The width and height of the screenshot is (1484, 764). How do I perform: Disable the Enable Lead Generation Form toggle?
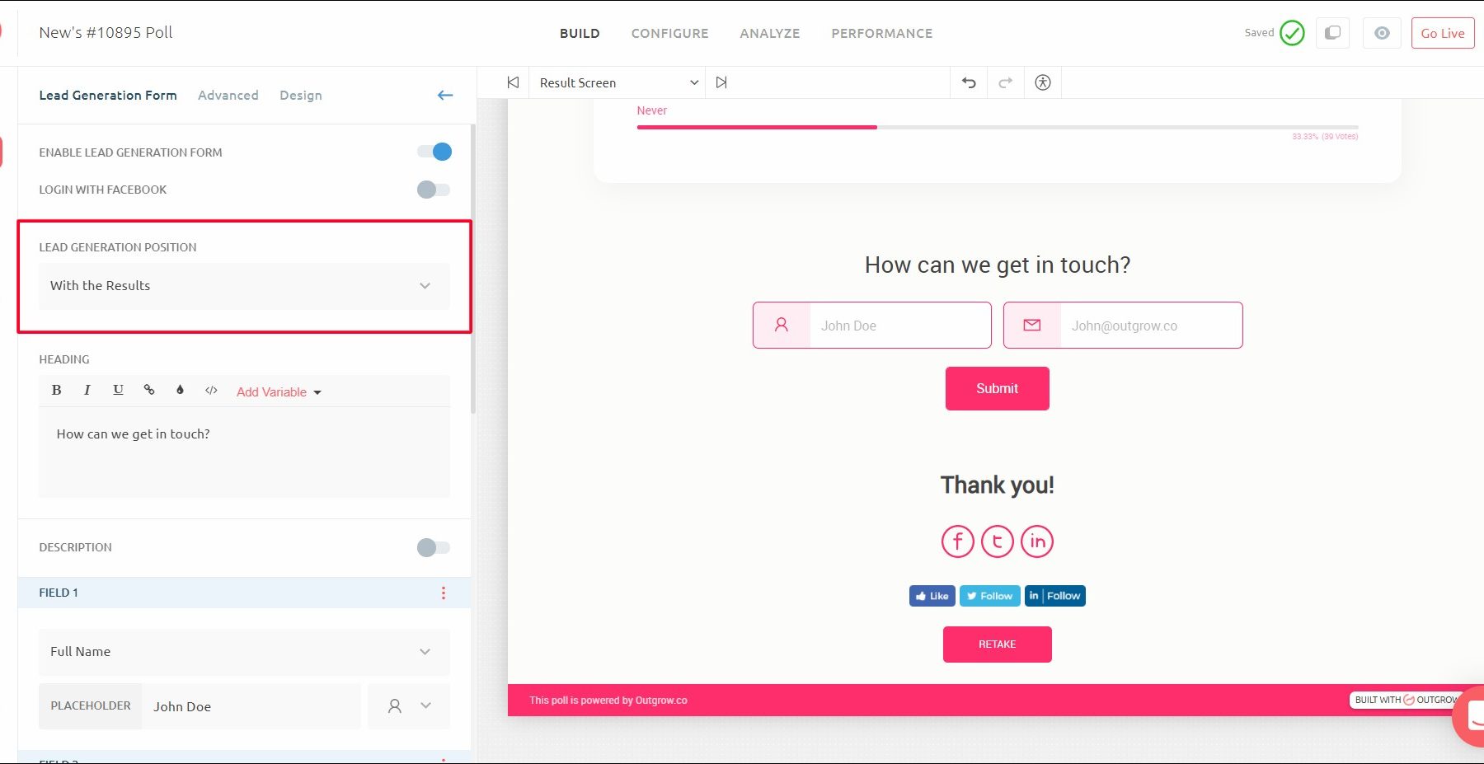[x=434, y=152]
